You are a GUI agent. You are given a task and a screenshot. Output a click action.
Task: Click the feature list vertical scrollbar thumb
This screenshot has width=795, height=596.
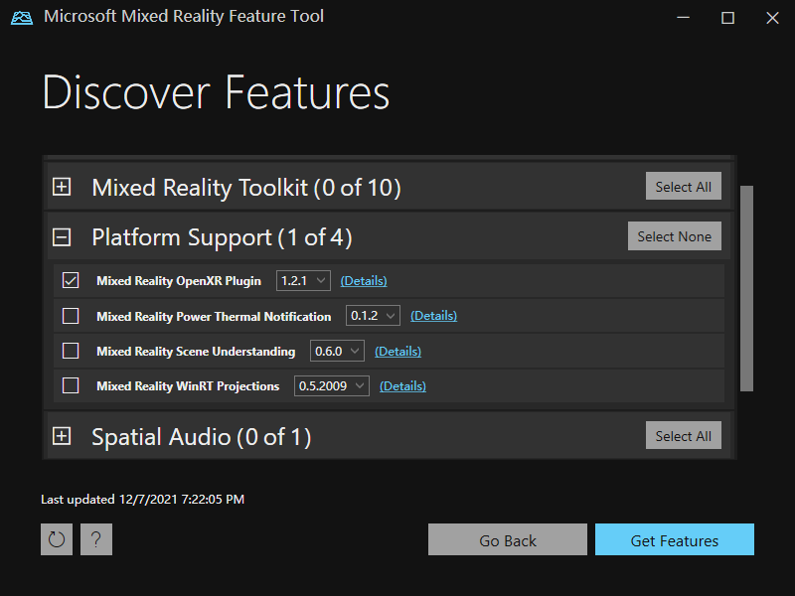pyautogui.click(x=746, y=288)
